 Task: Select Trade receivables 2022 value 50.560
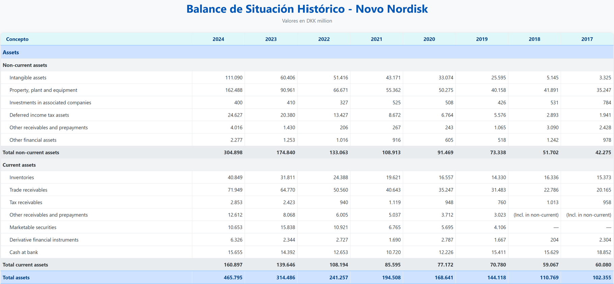coord(340,190)
